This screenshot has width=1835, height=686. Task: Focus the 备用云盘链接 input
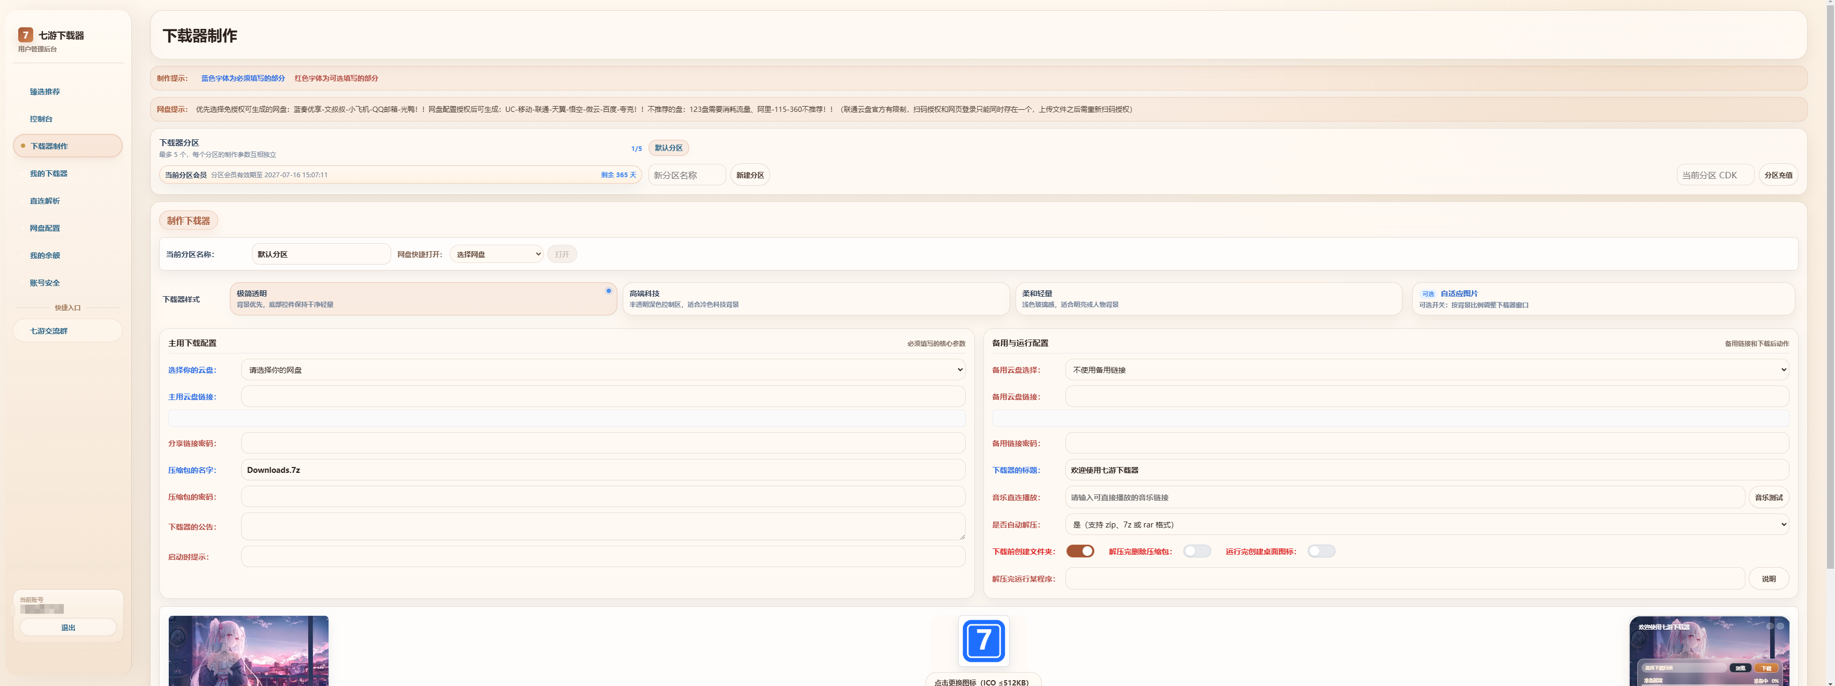click(x=1427, y=396)
